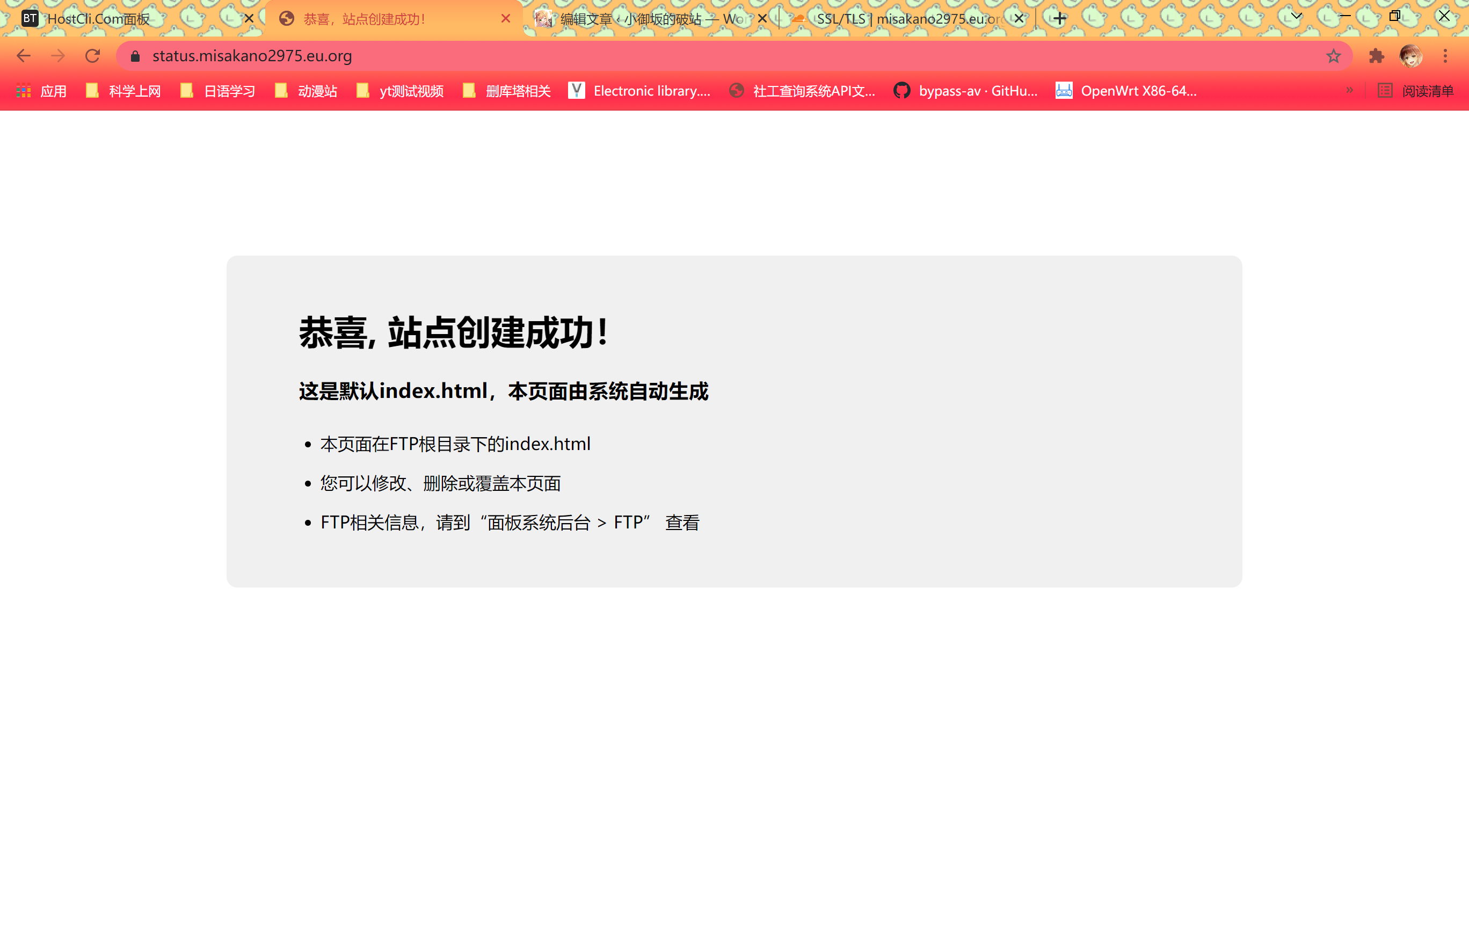Open the profile avatar menu

1410,56
